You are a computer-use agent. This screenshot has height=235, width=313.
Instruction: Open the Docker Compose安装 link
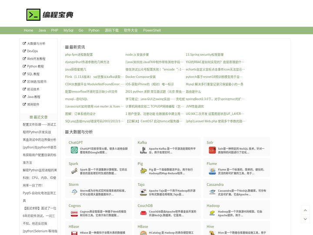[x=140, y=77]
